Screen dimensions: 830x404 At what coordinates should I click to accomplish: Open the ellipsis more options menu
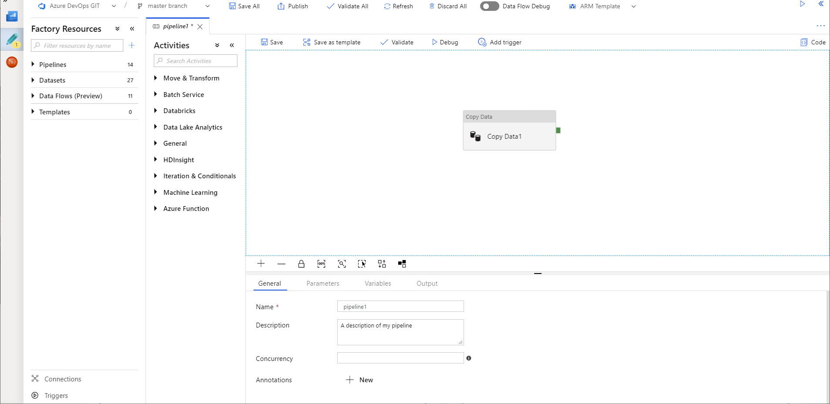pos(821,26)
